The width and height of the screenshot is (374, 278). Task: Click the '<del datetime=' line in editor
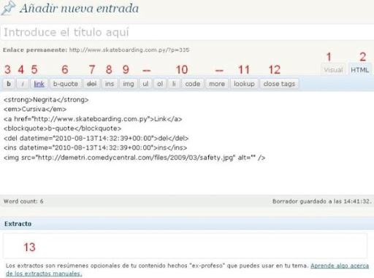tap(96, 138)
